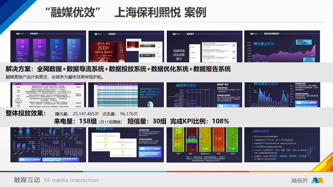Click the red segment of the footer color bar

[208, 171]
